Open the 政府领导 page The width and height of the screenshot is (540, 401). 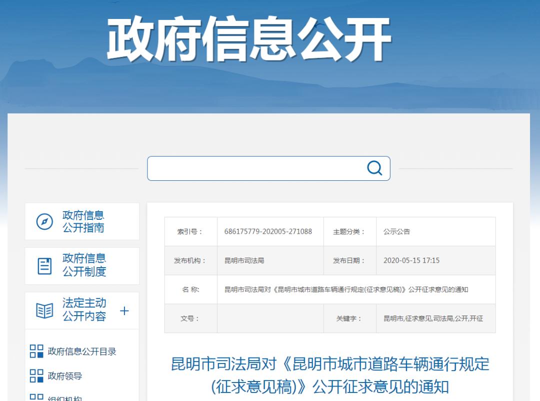64,376
